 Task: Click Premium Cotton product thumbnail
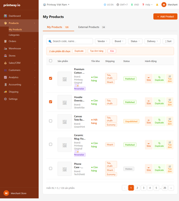[65, 79]
